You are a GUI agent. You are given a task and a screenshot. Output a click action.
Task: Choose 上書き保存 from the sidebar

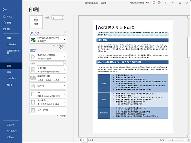[x=12, y=44]
